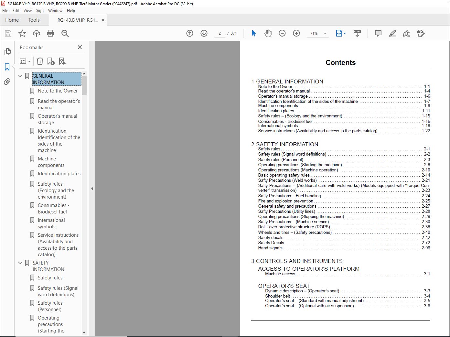
Task: Open the bookmark options dropdown menu
Action: (x=25, y=61)
